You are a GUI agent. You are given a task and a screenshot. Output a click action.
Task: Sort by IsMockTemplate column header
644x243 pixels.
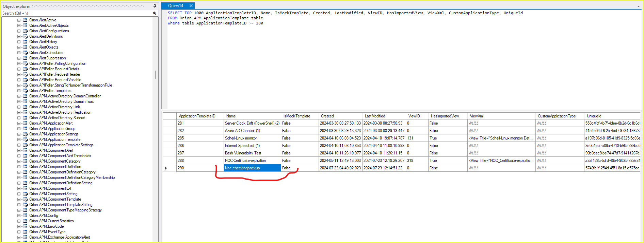(x=300, y=116)
